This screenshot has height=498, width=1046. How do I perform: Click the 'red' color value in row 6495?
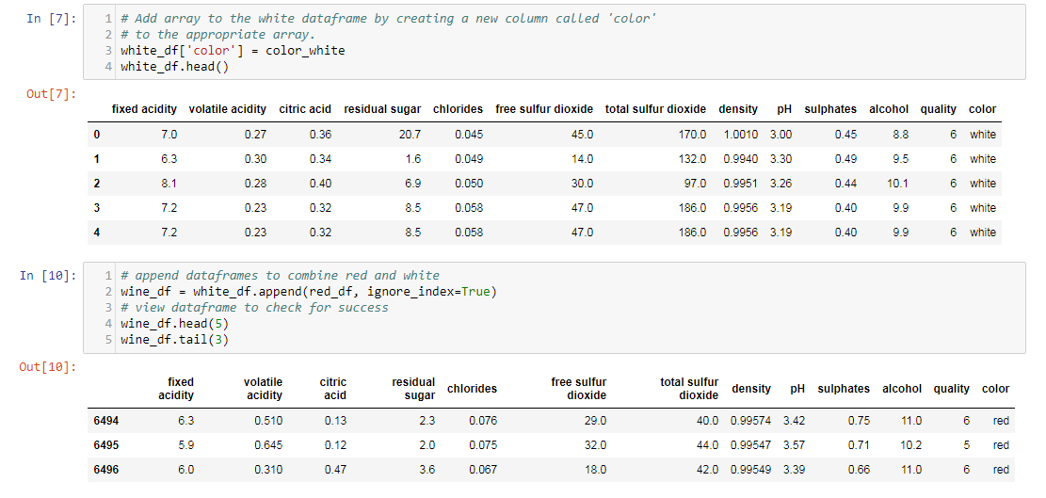pos(1001,445)
